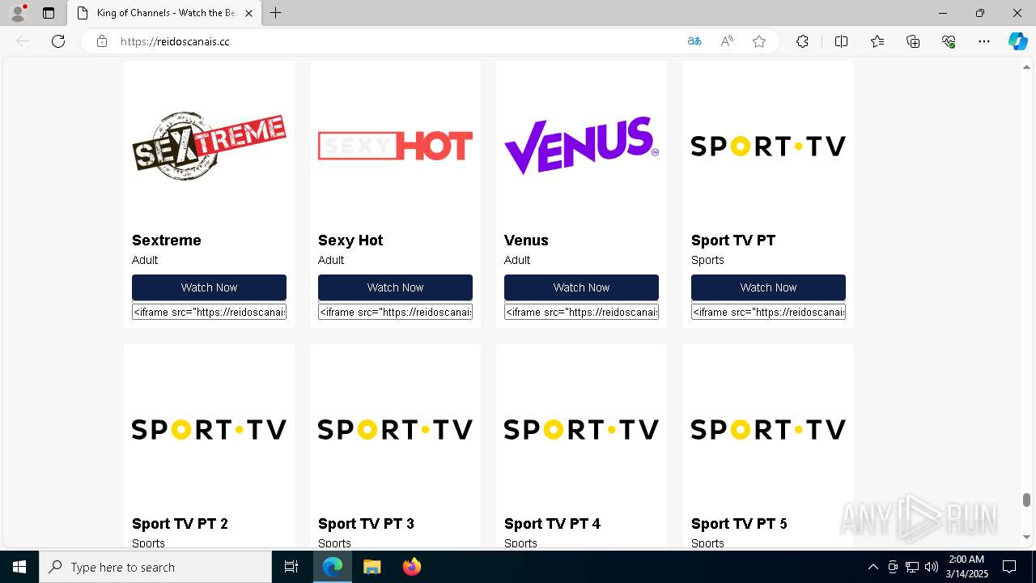
Task: Click the address bar URL
Action: [x=175, y=41]
